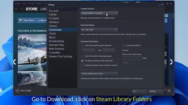Screen dimensions: 188x105
Task: Select In-Game settings category
Action: point(54,18)
